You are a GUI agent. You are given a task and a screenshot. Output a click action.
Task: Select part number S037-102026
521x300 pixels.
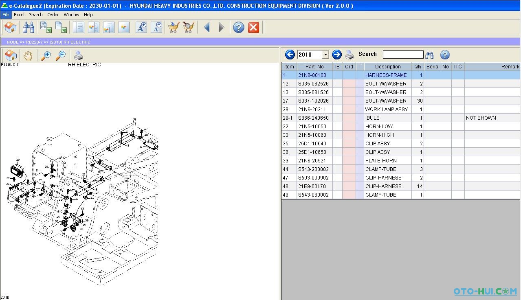point(314,101)
